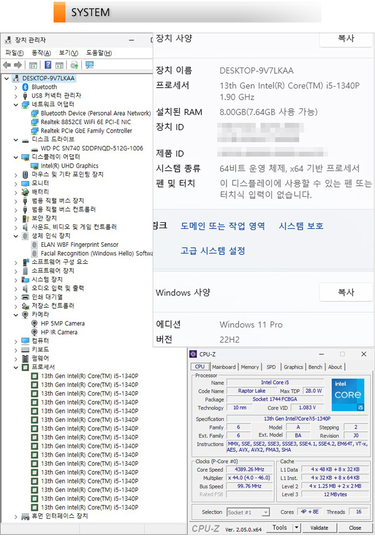Screen dimensions: 375x538
Task: Open the 도움말(H) menu
Action: (x=99, y=53)
